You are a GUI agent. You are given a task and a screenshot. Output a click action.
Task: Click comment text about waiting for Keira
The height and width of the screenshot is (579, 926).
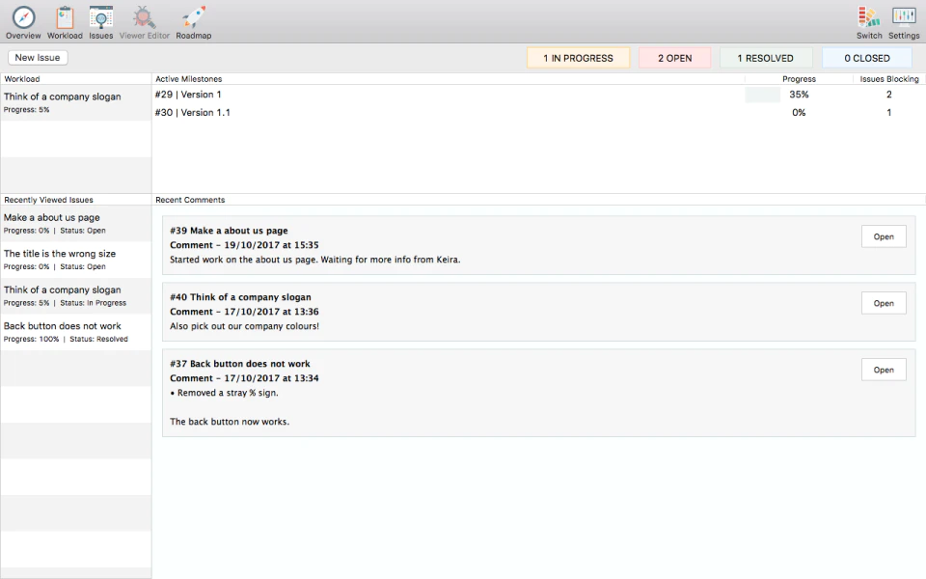314,260
